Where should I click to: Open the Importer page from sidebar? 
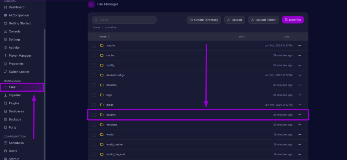click(15, 95)
